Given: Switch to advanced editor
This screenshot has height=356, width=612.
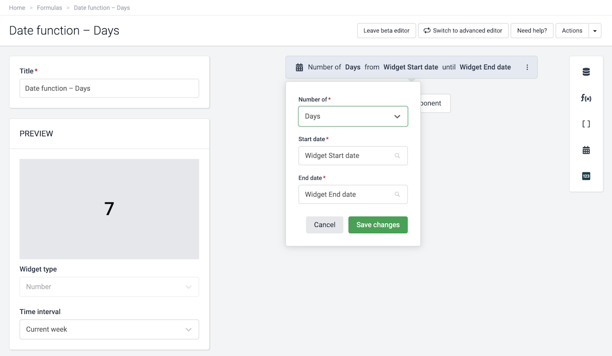Looking at the screenshot, I should click(x=463, y=31).
